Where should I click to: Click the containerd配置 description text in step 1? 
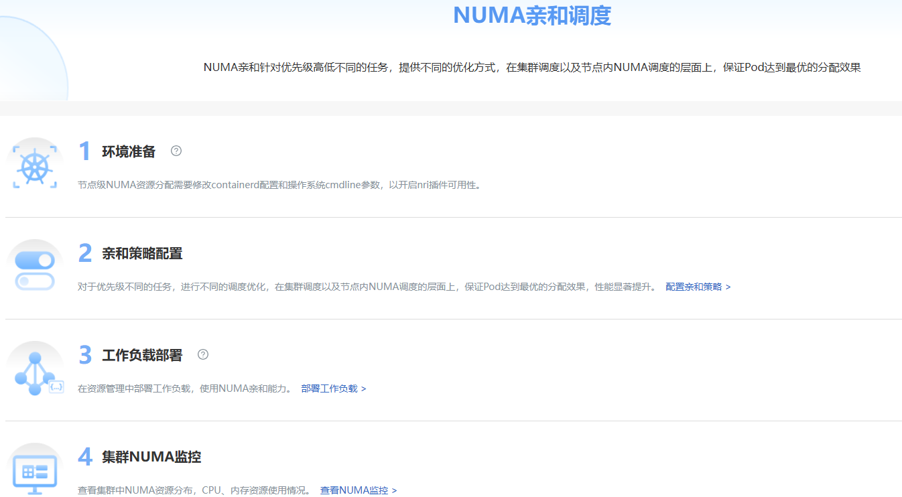279,185
